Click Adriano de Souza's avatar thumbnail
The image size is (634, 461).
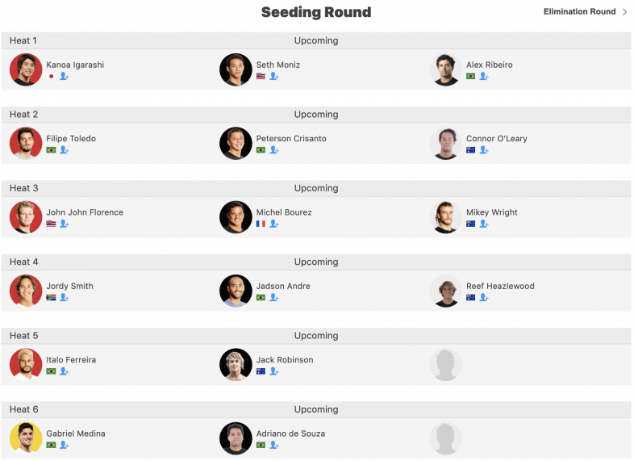(x=236, y=438)
